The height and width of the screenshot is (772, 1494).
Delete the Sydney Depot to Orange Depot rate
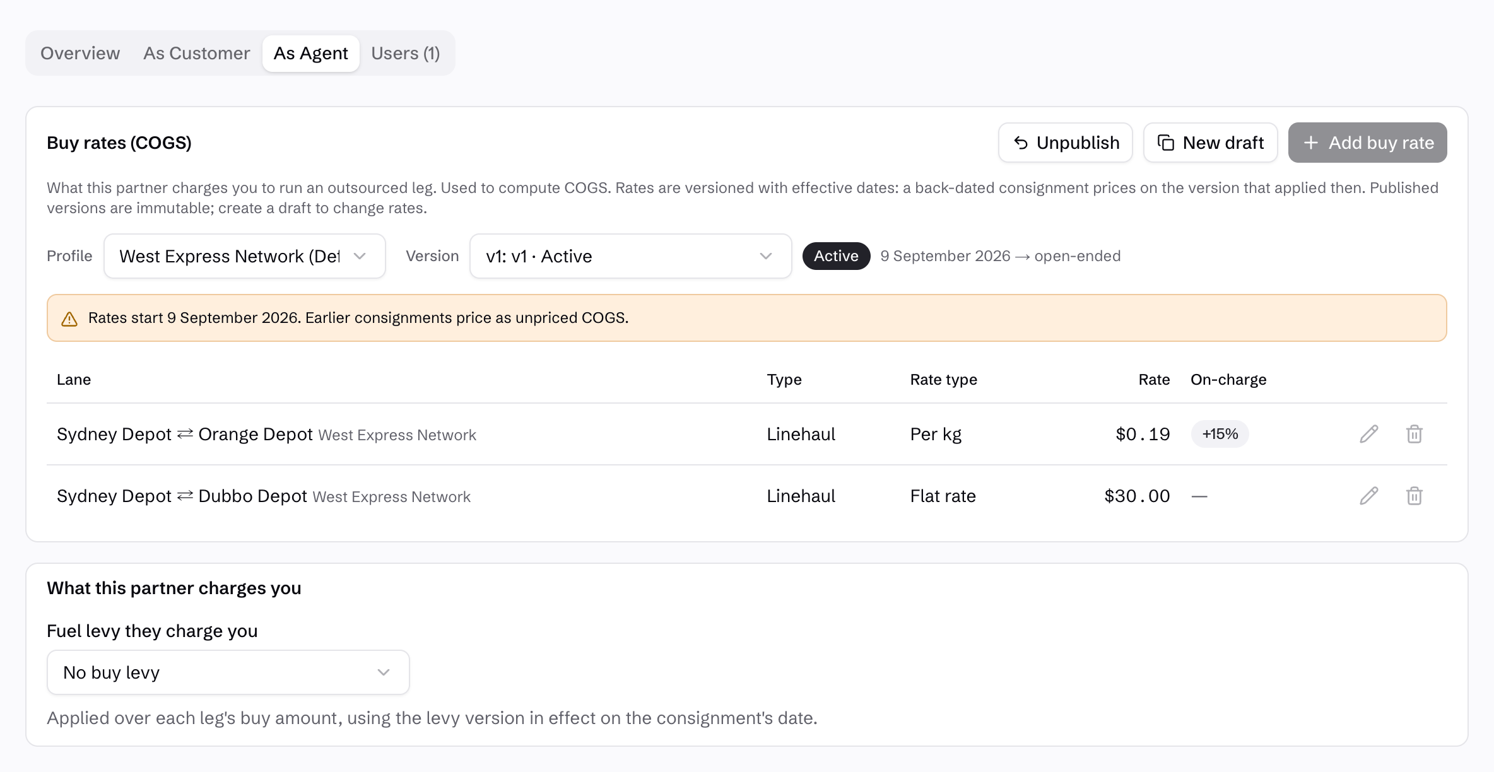tap(1414, 434)
